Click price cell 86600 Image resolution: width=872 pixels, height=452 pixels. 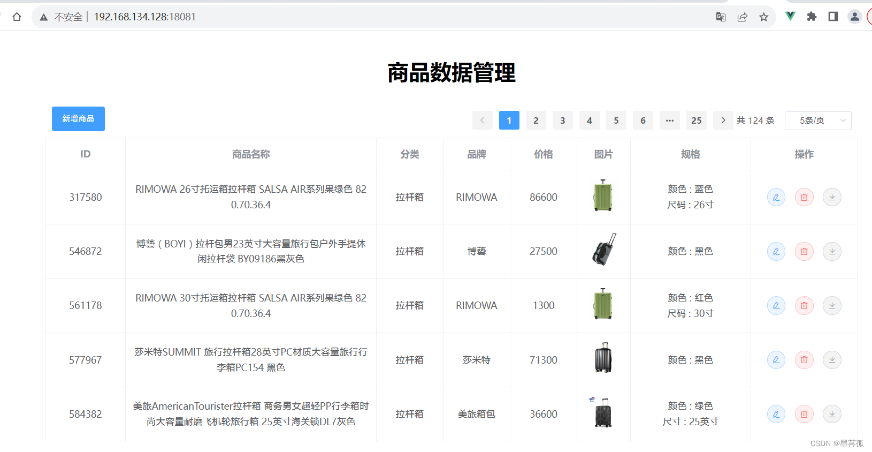(544, 197)
